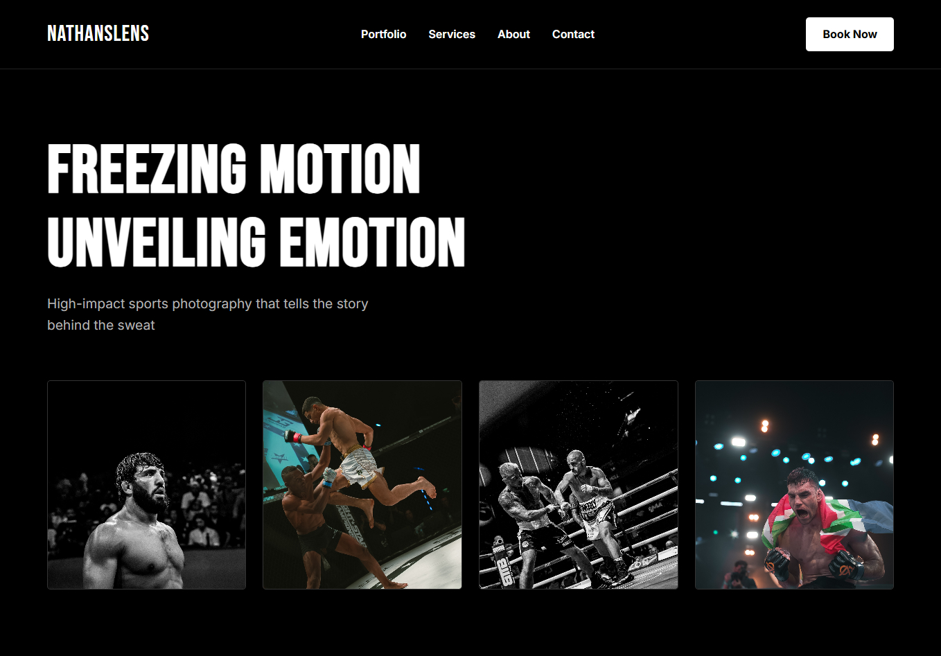Open the black-and-white boxing ring photo
The height and width of the screenshot is (656, 941).
[579, 485]
